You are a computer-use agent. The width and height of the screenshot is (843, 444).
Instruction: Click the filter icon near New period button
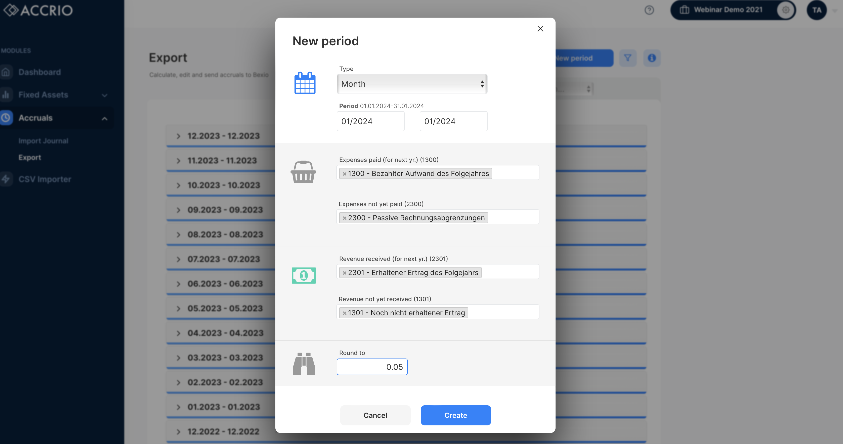pyautogui.click(x=628, y=58)
